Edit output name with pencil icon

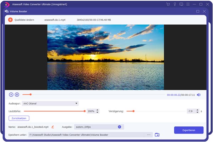pyautogui.click(x=53, y=127)
